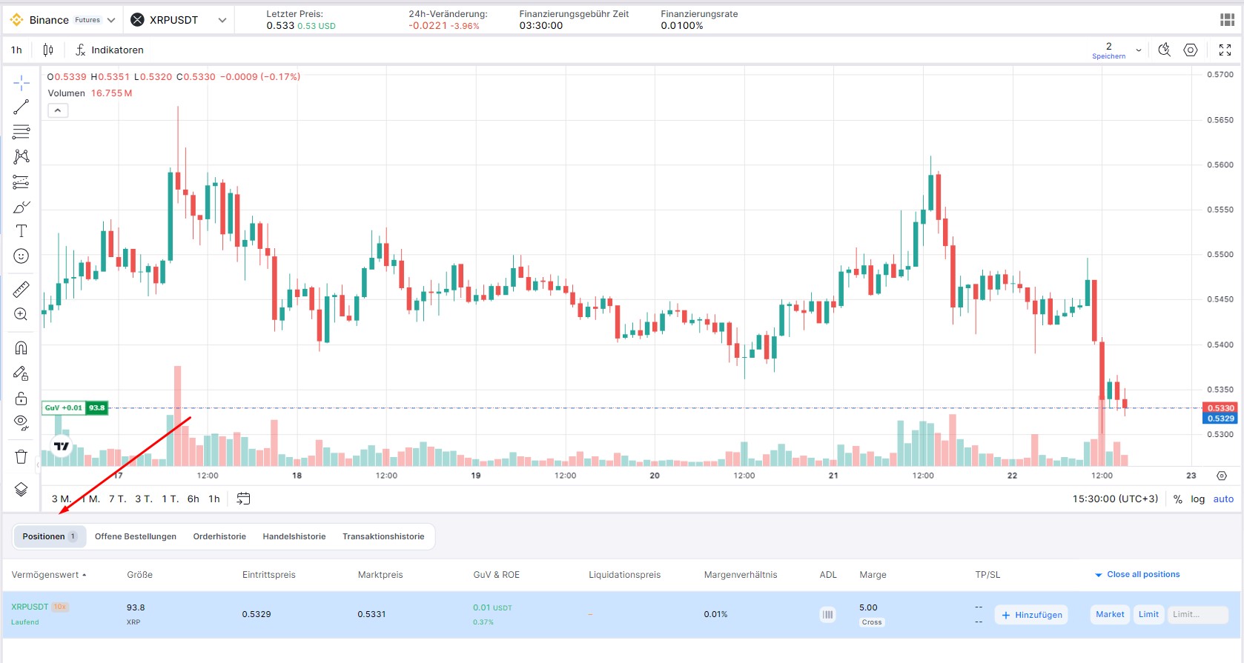Click the Marktpreis value 0.5331
Viewport: 1244px width, 663px height.
(x=371, y=614)
